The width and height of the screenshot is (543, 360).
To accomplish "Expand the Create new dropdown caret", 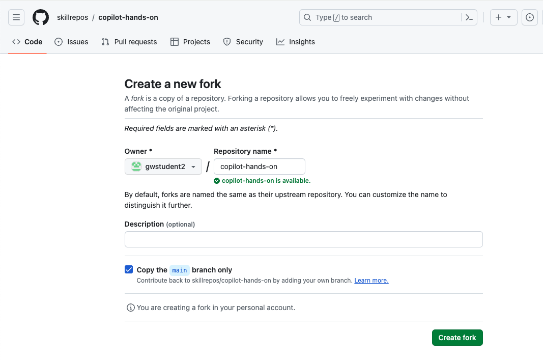I will tap(509, 17).
